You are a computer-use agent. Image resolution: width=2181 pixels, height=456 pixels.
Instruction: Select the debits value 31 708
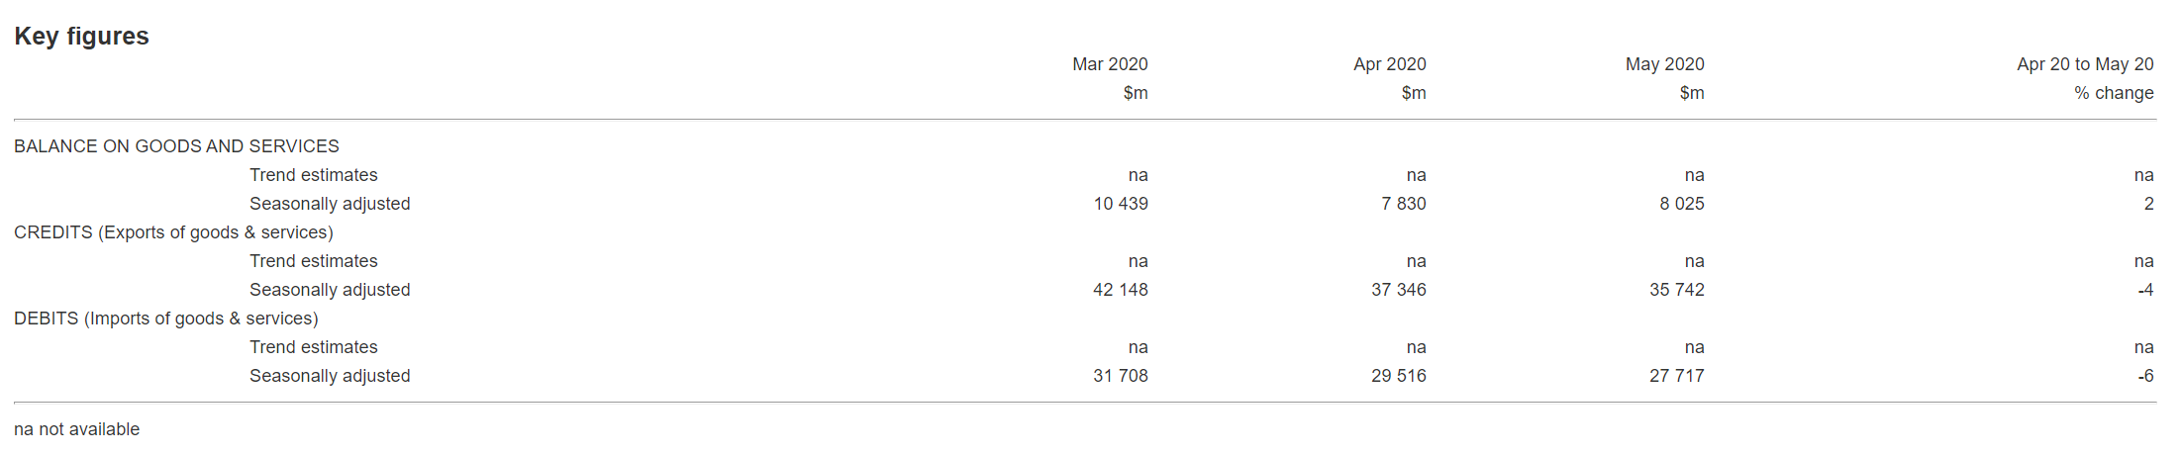tap(1120, 376)
